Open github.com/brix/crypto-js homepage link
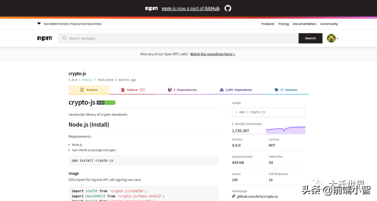This screenshot has height=201, width=377. (257, 197)
